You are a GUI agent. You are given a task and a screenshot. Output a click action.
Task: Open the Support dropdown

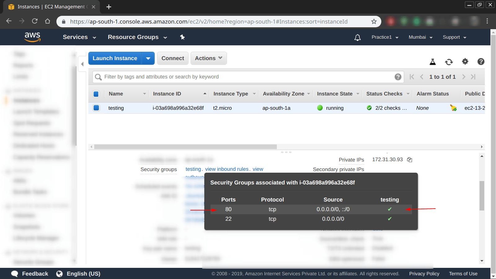[x=454, y=37]
